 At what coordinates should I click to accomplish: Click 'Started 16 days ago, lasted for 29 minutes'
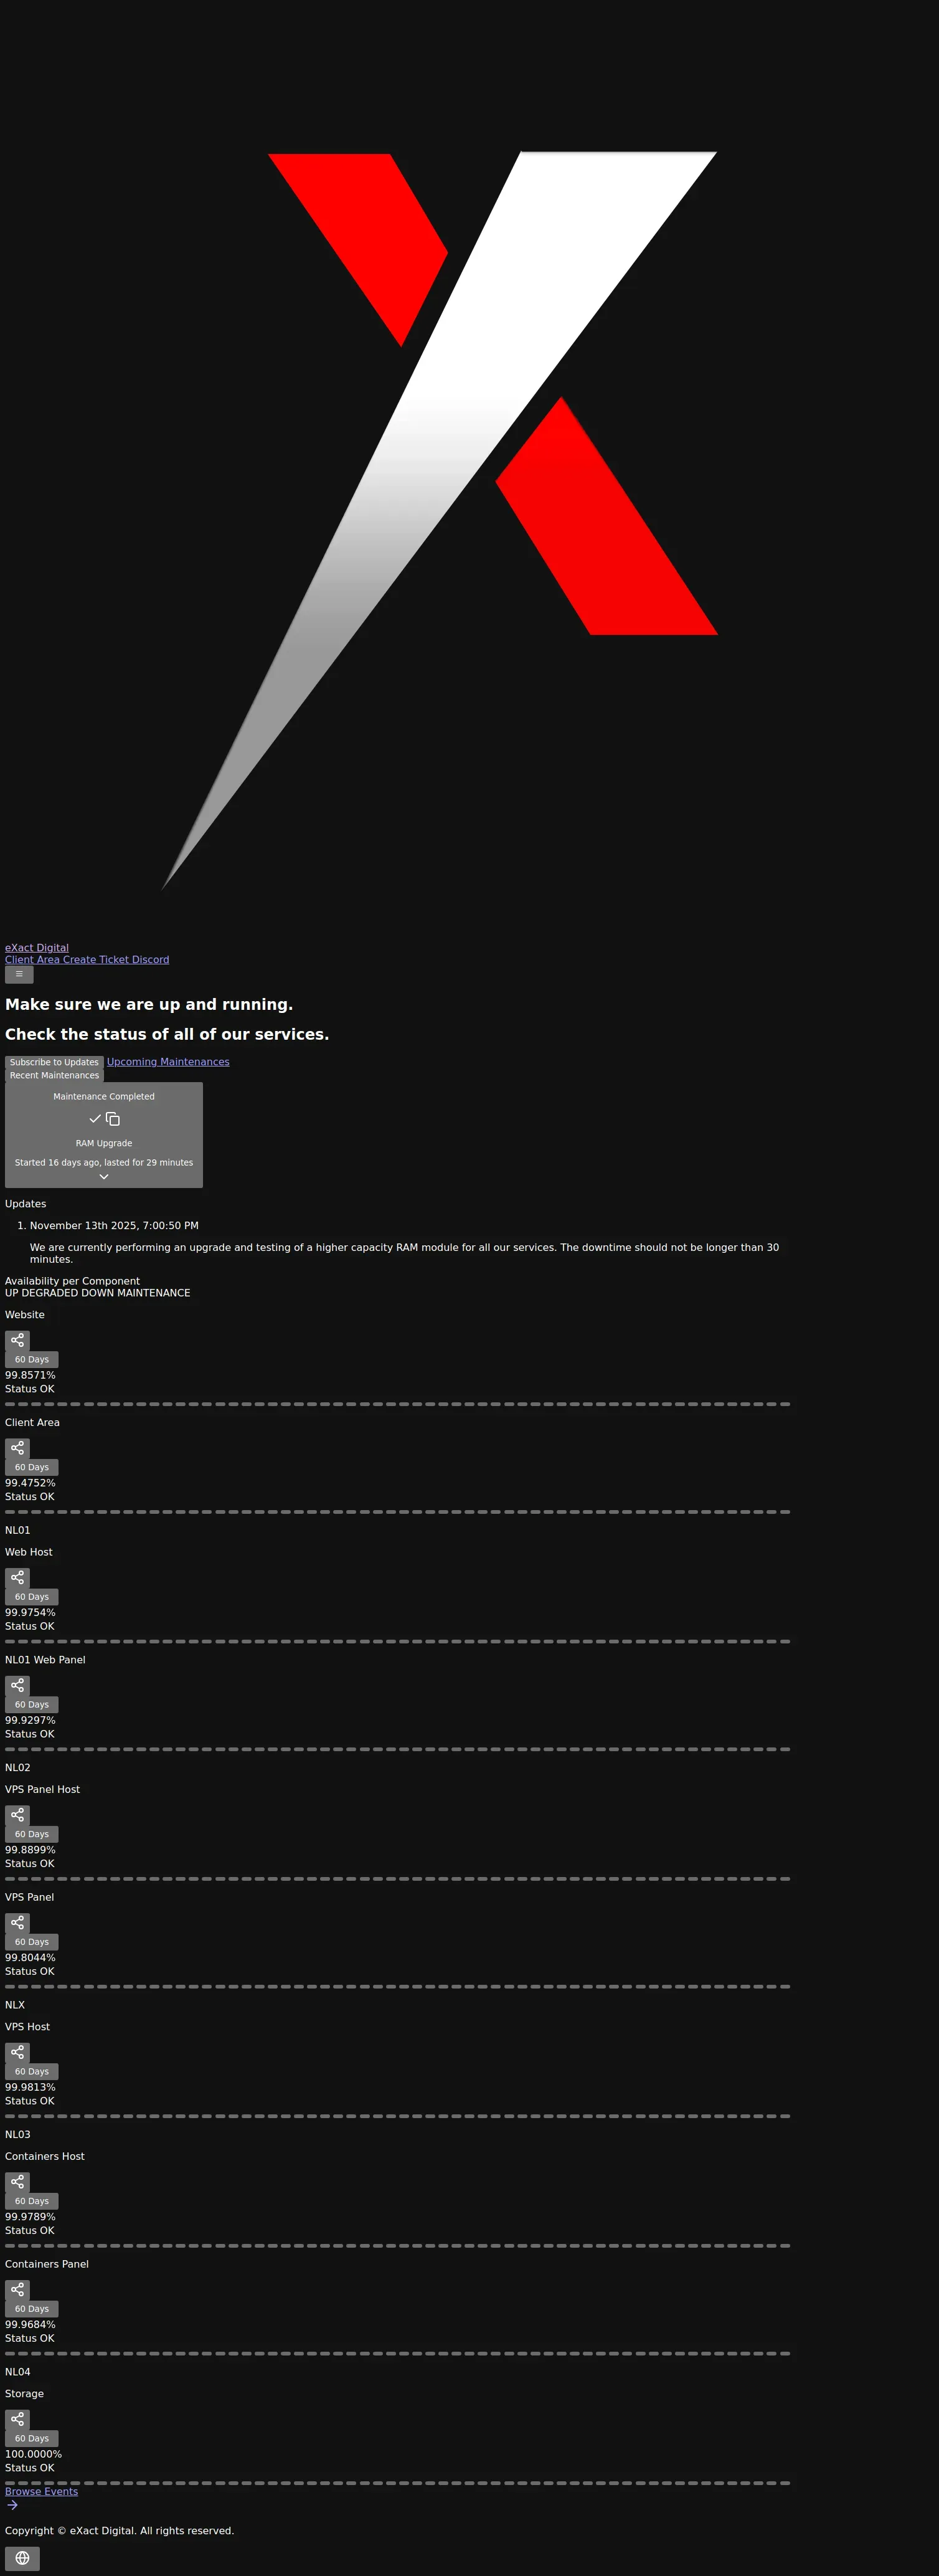tap(104, 1163)
